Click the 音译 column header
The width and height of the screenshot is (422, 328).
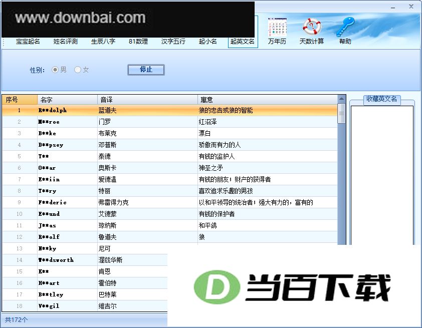click(147, 100)
